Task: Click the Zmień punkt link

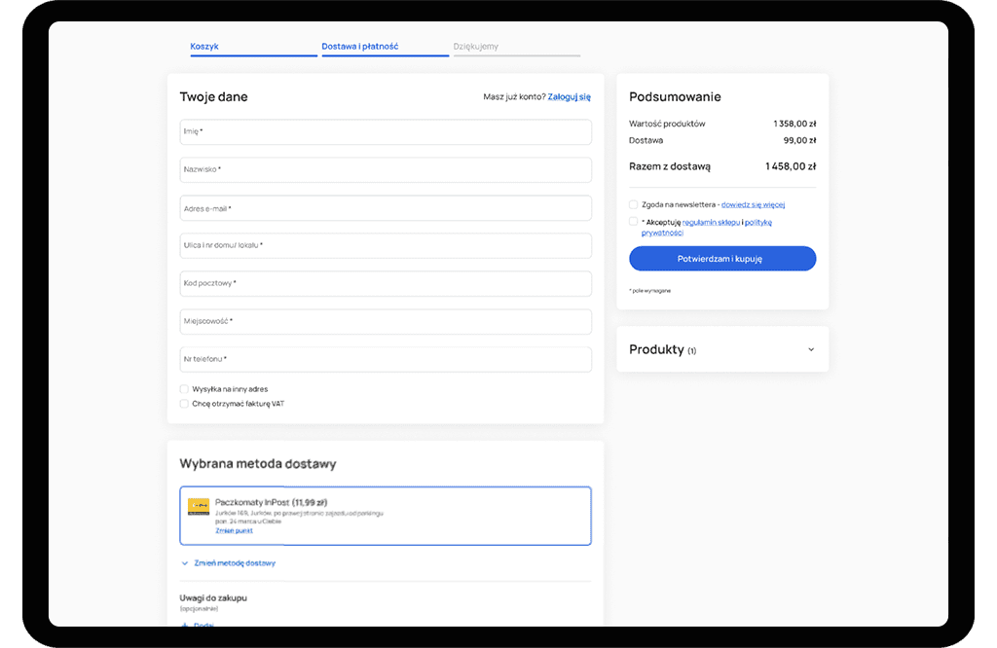Action: click(x=234, y=530)
